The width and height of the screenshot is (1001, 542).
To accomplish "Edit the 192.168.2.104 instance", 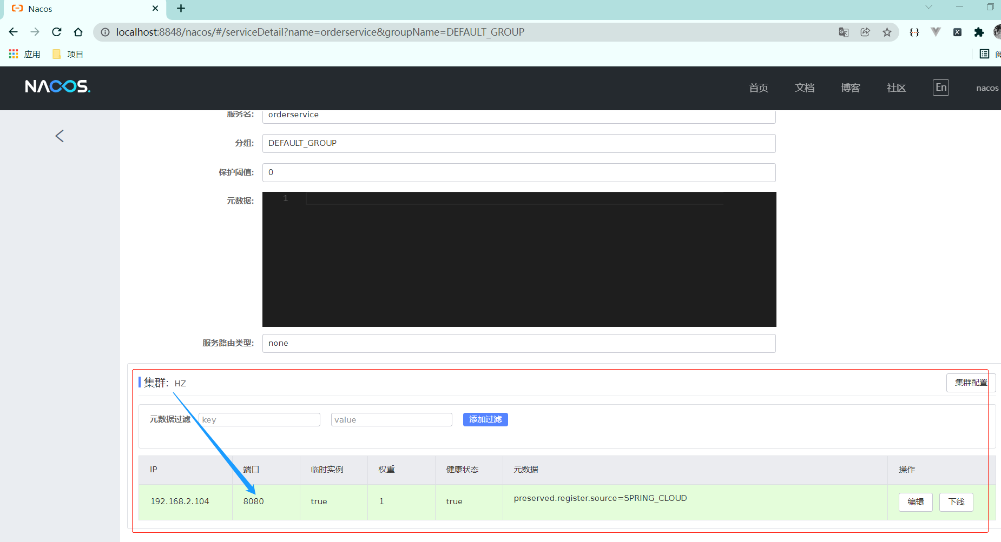I will pyautogui.click(x=916, y=502).
